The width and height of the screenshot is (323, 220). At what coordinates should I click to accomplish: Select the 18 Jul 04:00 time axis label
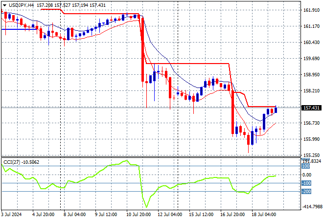[x=264, y=215]
